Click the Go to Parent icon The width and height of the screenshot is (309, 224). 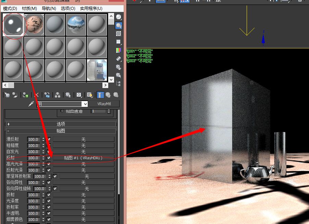[x=108, y=95]
